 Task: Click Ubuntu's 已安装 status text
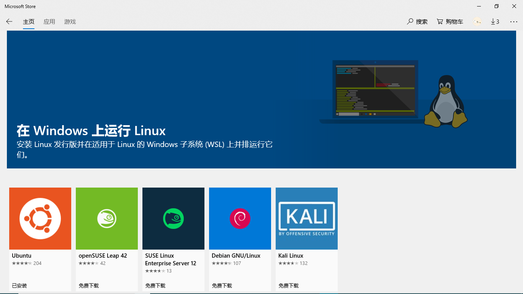(x=20, y=286)
